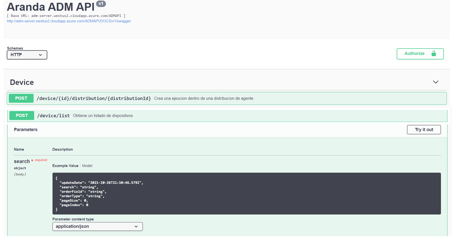Screen dimensions: 452x237
Task: Open the Parameter content type dropdown
Action: [x=98, y=226]
